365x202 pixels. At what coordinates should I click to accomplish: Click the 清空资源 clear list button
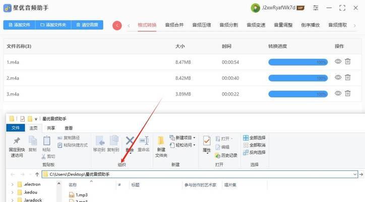click(x=87, y=25)
